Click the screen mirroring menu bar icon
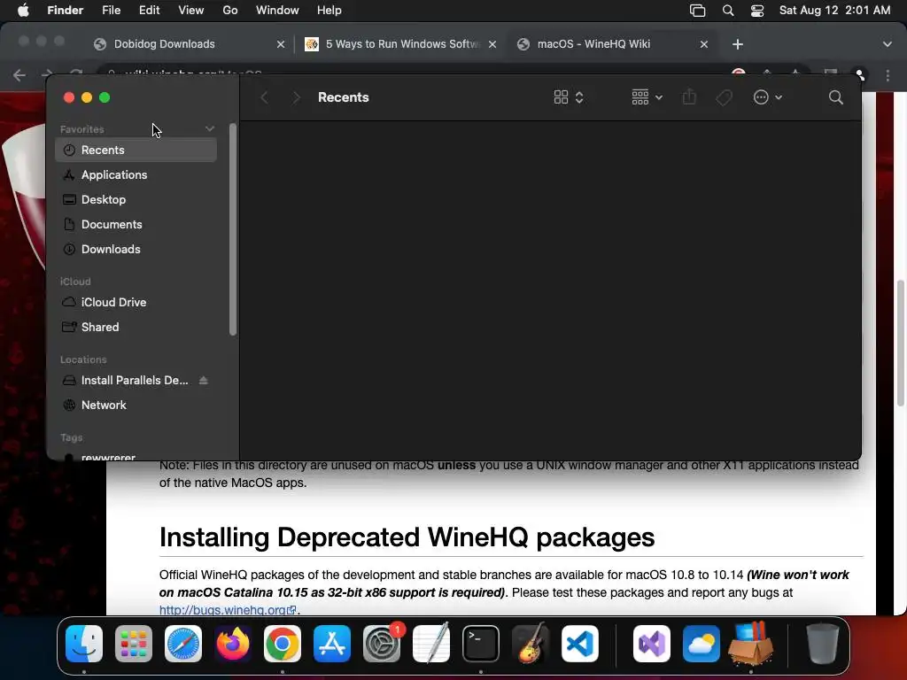The image size is (907, 680). [x=698, y=11]
